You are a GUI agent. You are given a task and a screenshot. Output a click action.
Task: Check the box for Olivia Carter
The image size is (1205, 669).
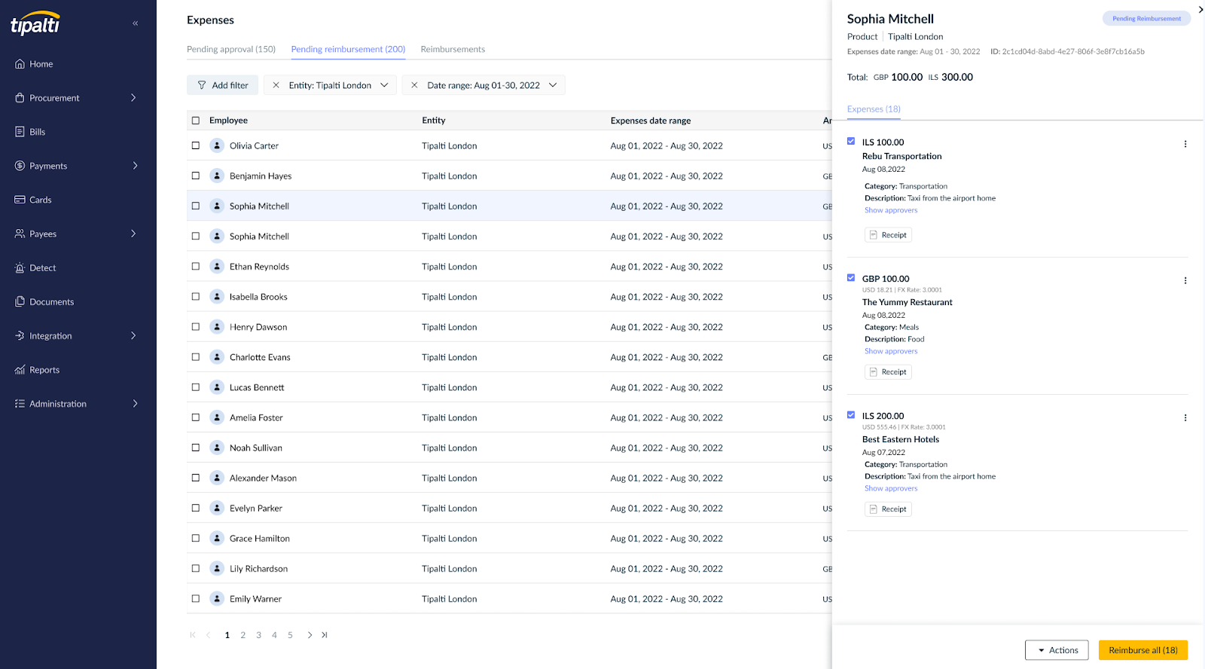click(x=196, y=145)
